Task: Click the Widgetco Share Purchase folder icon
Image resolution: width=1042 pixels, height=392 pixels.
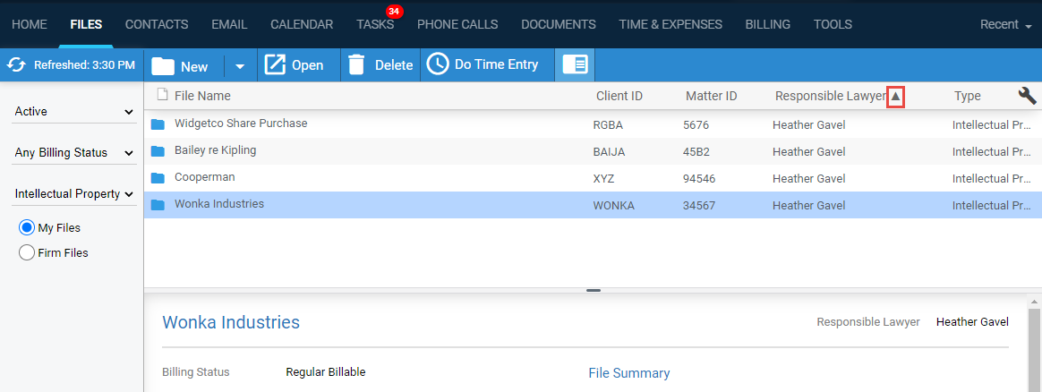Action: coord(158,124)
